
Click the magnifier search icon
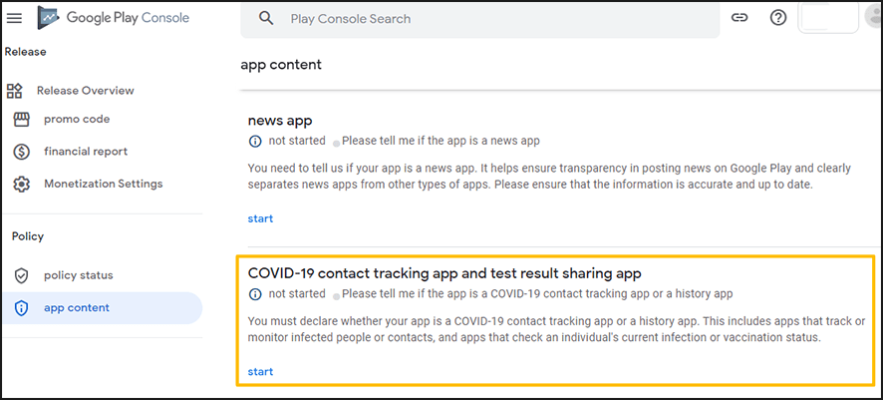[x=266, y=18]
